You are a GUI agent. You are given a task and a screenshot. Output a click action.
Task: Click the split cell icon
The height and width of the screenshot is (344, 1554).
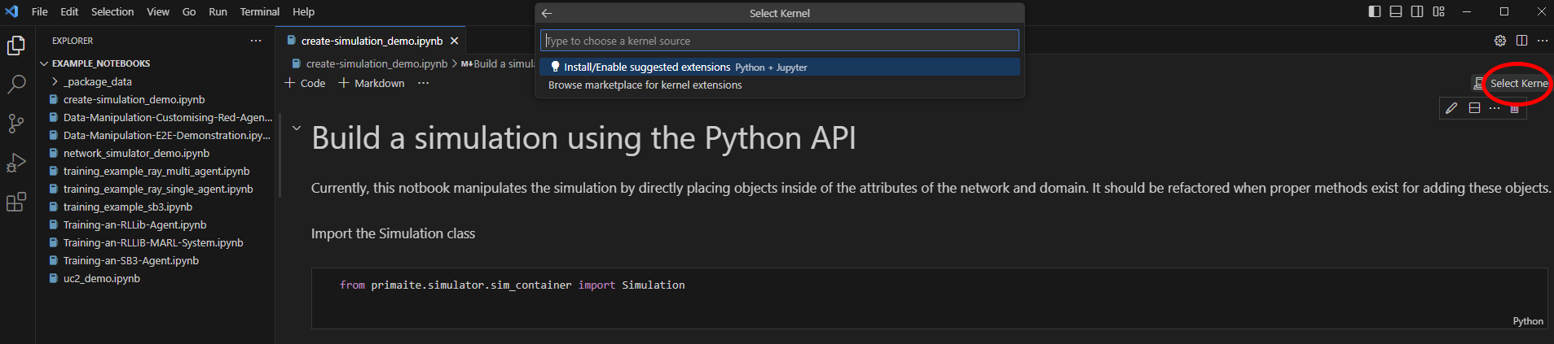pyautogui.click(x=1474, y=108)
